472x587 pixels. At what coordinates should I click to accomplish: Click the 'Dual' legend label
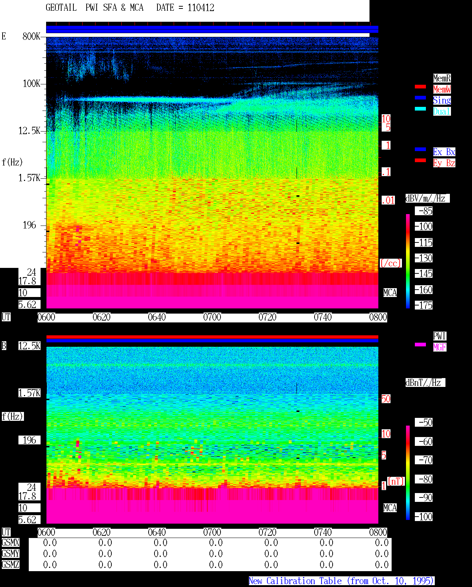click(x=442, y=111)
